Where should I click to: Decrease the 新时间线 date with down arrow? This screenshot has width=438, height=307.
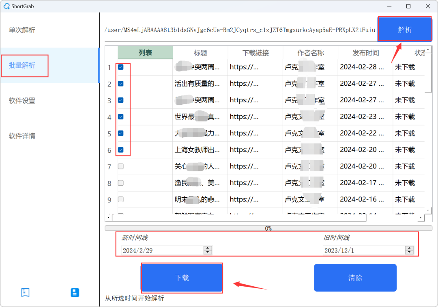pyautogui.click(x=208, y=252)
